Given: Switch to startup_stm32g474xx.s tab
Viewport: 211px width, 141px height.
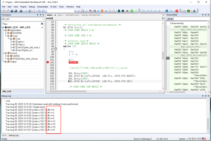Looking at the screenshot, I should click(91, 15).
